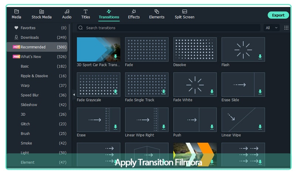Screen dimensions: 296x174
Task: Select the Fade transition thumbnail
Action: tap(147, 49)
